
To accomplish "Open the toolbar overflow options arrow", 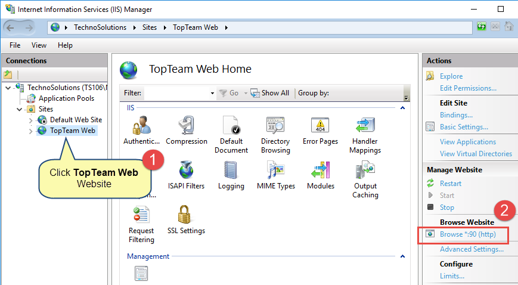I will click(407, 98).
